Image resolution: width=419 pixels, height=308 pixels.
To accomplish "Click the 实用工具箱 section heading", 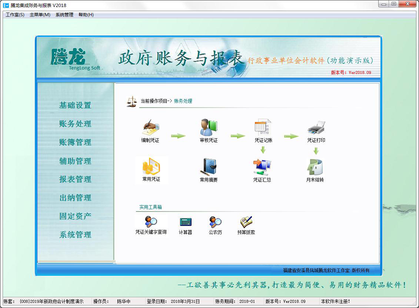I will click(x=150, y=207).
